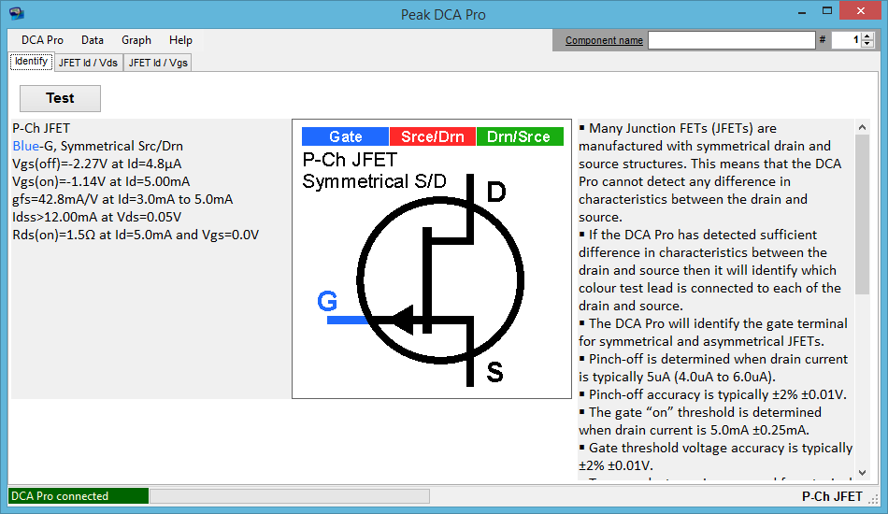Click the source S label in diagram
888x514 pixels.
pos(494,372)
